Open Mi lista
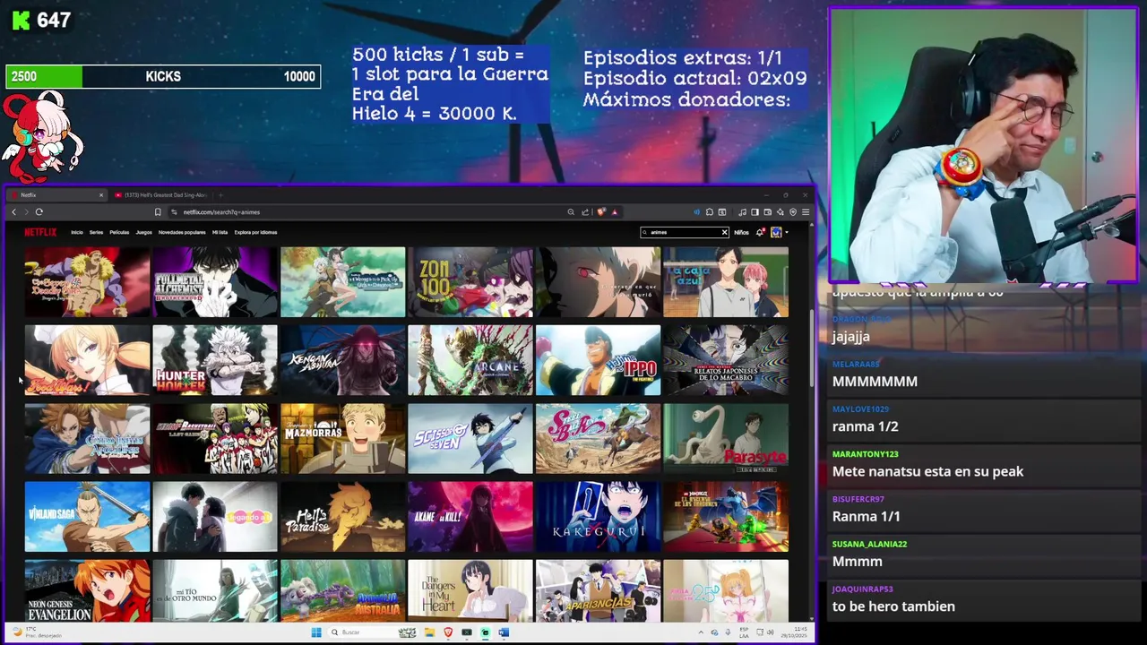The image size is (1147, 645). (220, 233)
